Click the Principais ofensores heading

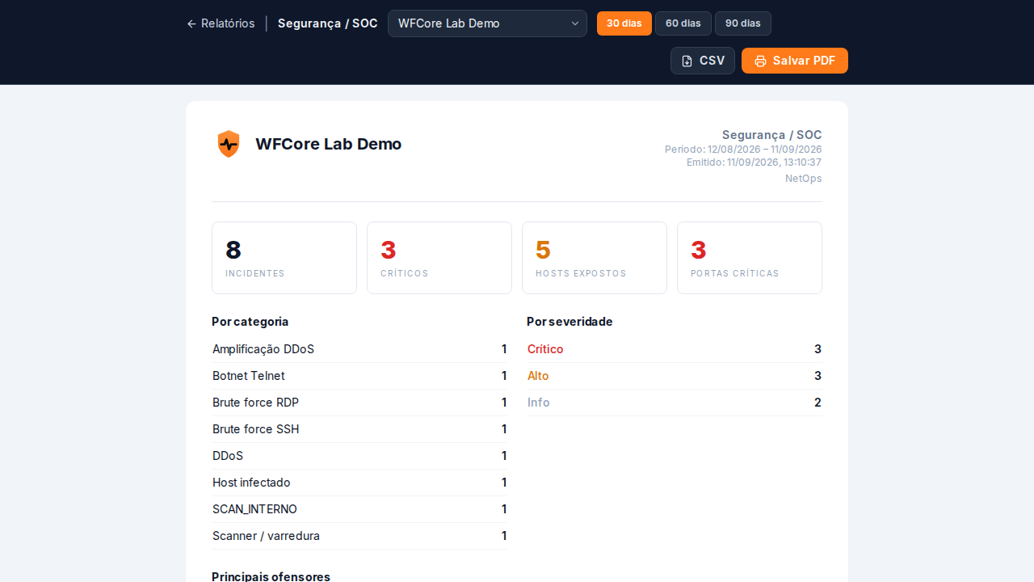click(271, 576)
